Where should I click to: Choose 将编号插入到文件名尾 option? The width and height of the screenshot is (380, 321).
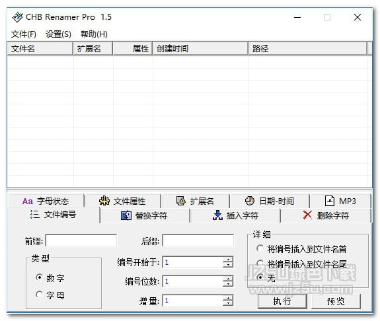(x=260, y=264)
